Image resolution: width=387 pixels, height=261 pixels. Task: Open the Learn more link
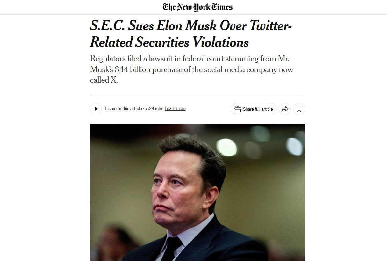click(175, 109)
